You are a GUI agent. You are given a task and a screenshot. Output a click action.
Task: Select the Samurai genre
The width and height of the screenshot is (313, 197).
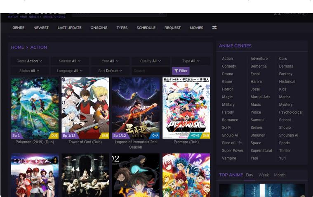point(257,120)
